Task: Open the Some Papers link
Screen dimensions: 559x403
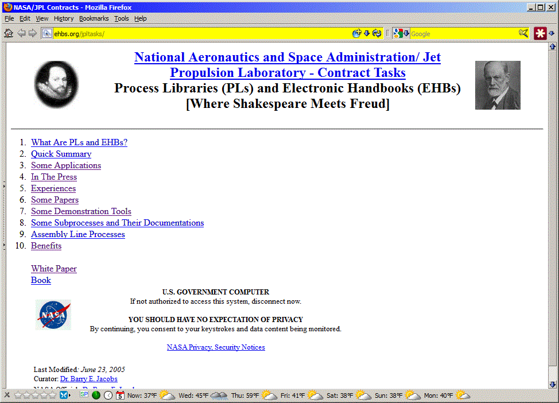Action: click(55, 200)
